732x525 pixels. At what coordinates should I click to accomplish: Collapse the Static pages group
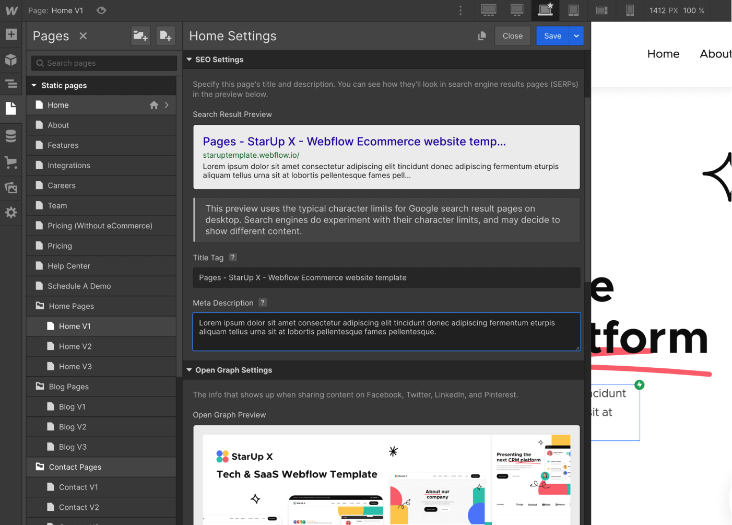coord(34,85)
